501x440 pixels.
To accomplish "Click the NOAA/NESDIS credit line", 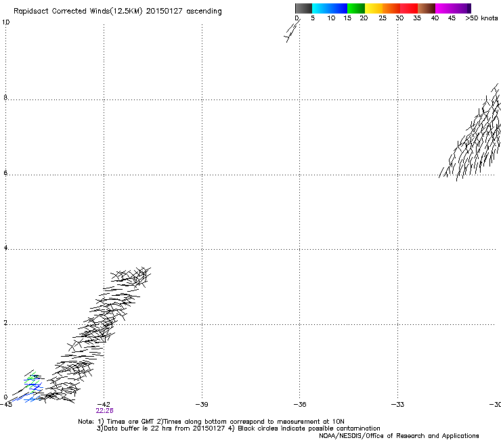I will click(x=399, y=436).
